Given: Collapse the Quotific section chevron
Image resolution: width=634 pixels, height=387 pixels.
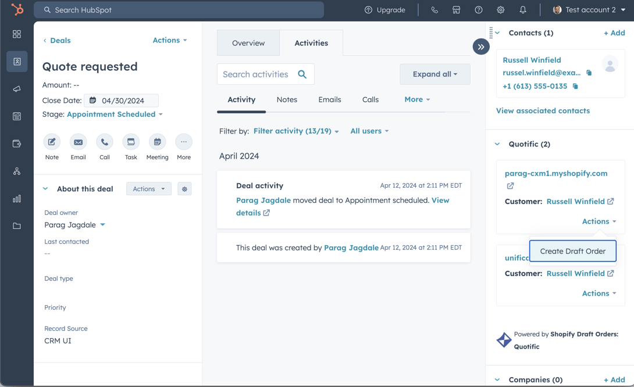Looking at the screenshot, I should [497, 144].
